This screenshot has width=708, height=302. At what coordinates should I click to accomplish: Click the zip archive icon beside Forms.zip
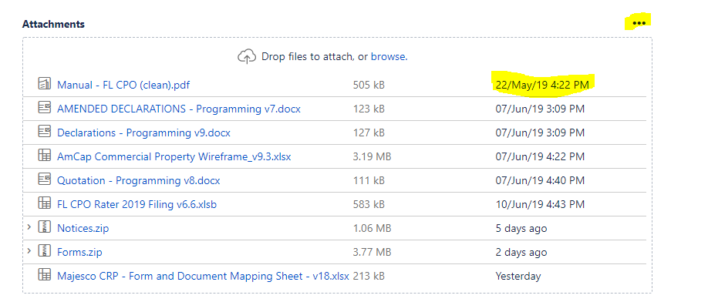(x=44, y=250)
